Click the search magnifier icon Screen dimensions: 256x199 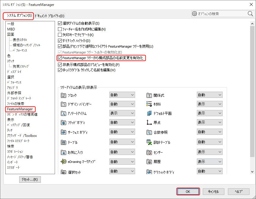(x=250, y=14)
